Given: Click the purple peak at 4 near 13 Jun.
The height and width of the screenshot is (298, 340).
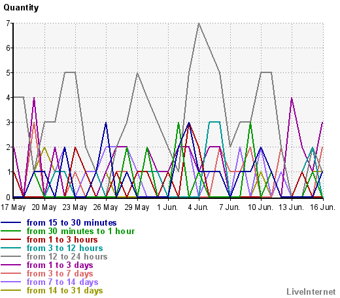Looking at the screenshot, I should [292, 98].
